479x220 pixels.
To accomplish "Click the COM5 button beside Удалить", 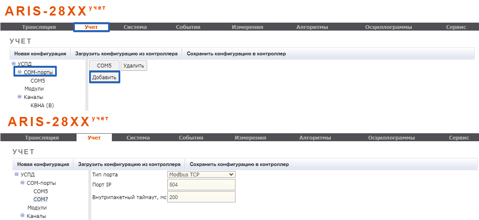I will coord(104,66).
